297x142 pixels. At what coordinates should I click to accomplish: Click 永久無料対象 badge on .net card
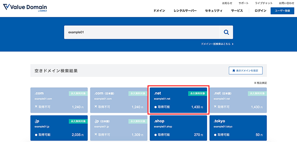tap(198, 94)
